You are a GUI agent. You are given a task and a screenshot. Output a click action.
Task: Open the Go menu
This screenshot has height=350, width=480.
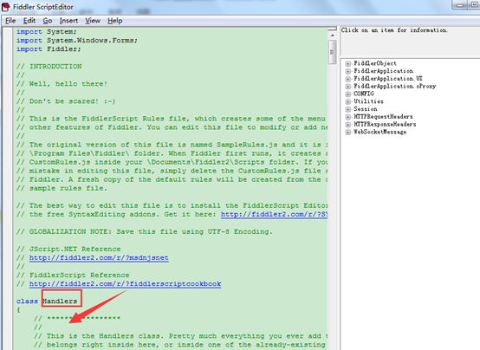(47, 21)
